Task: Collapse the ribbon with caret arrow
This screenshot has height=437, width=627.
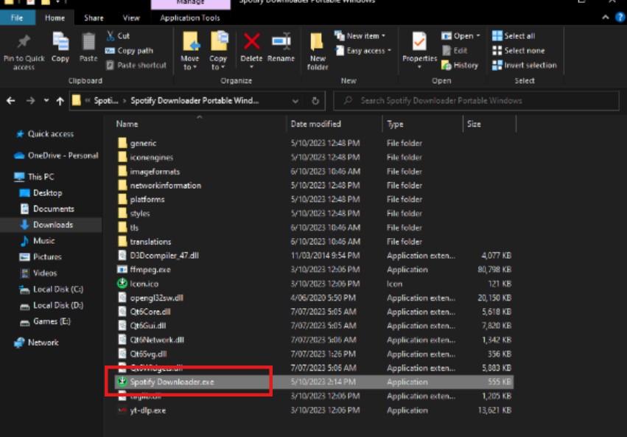Action: coord(606,17)
